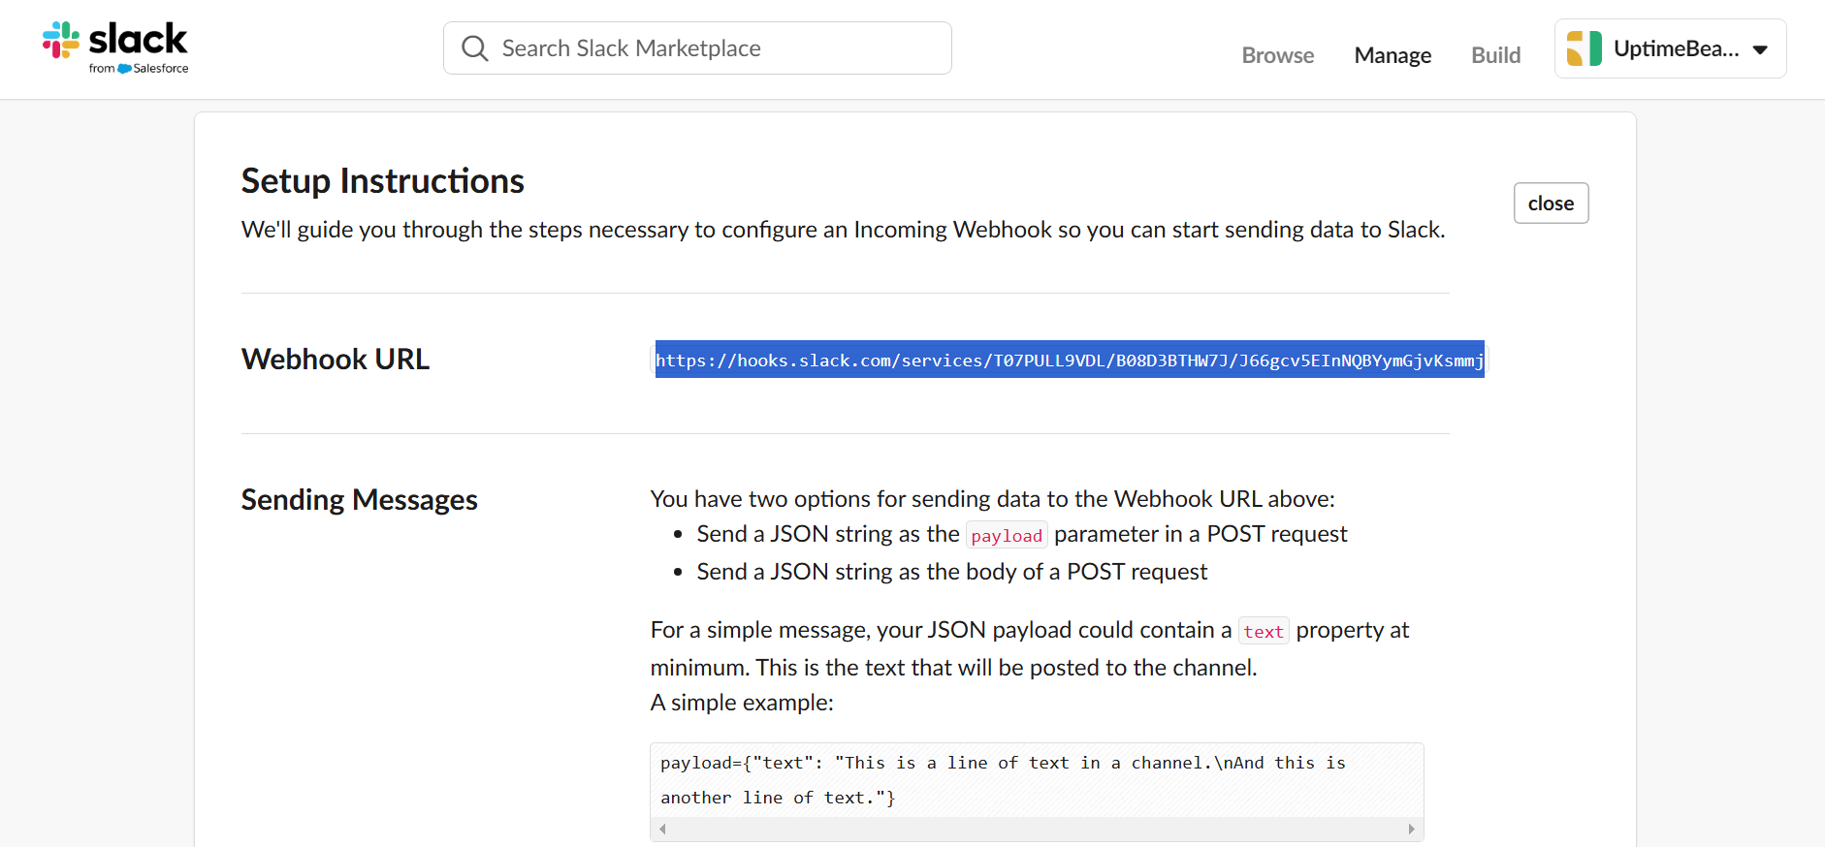This screenshot has width=1825, height=847.
Task: Click the left arrow on the code scrollbar
Action: coord(661,829)
